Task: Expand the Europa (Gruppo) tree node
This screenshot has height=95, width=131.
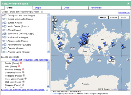Action: click(3, 23)
